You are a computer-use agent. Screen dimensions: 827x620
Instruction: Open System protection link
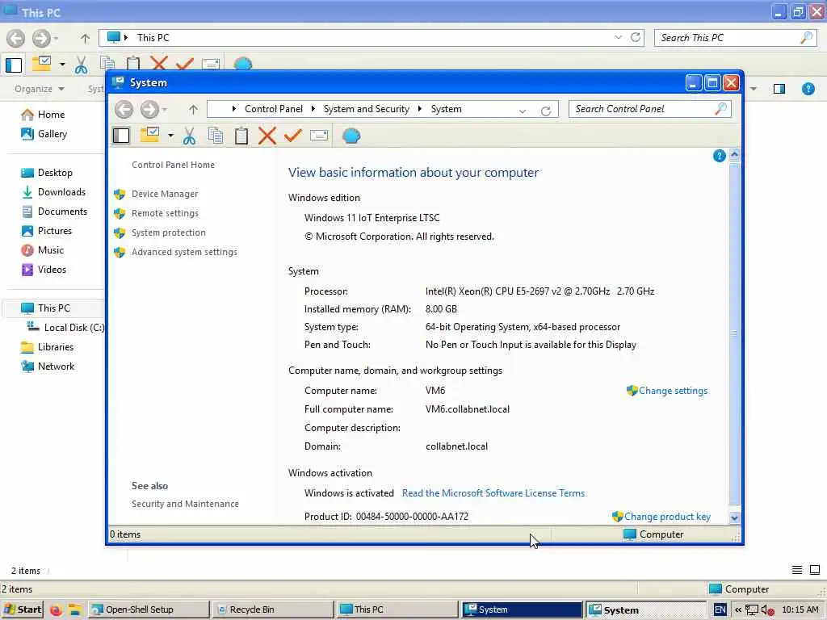coord(168,232)
